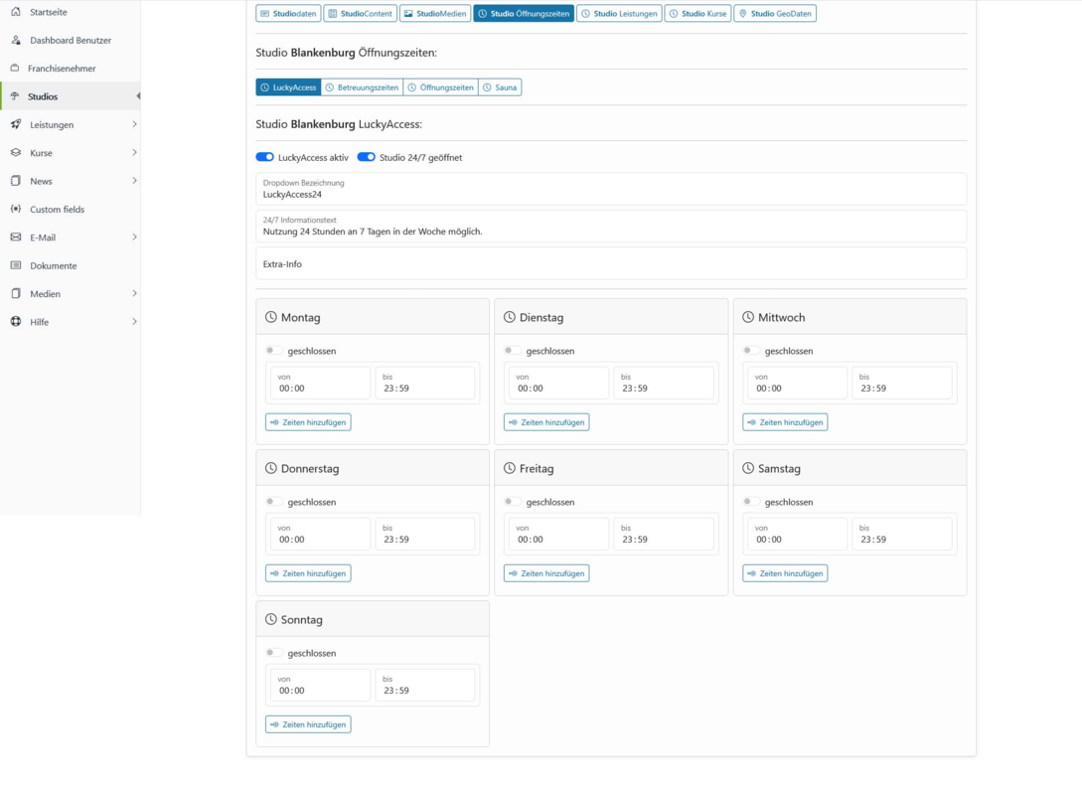The width and height of the screenshot is (1082, 795).
Task: Toggle the Samstag geschlossen switch
Action: pyautogui.click(x=751, y=502)
